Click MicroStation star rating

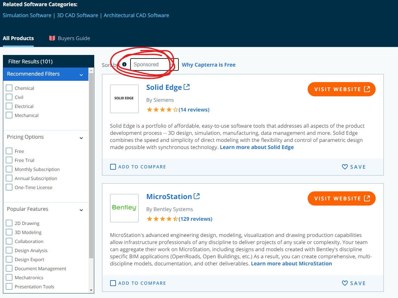pos(162,219)
